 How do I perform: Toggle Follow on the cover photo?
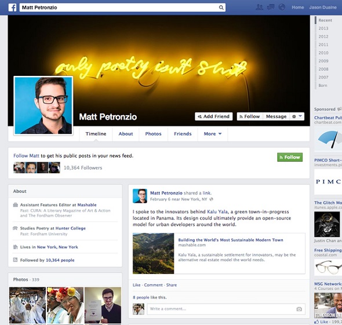tap(250, 116)
